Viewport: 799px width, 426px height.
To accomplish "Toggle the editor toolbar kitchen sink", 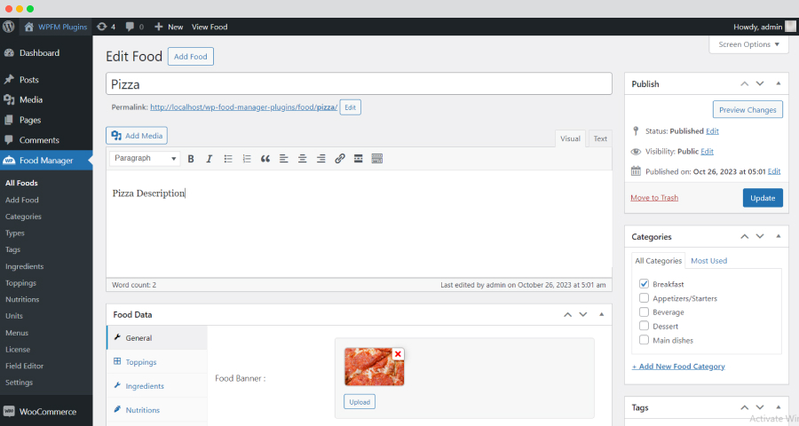I will pyautogui.click(x=377, y=159).
